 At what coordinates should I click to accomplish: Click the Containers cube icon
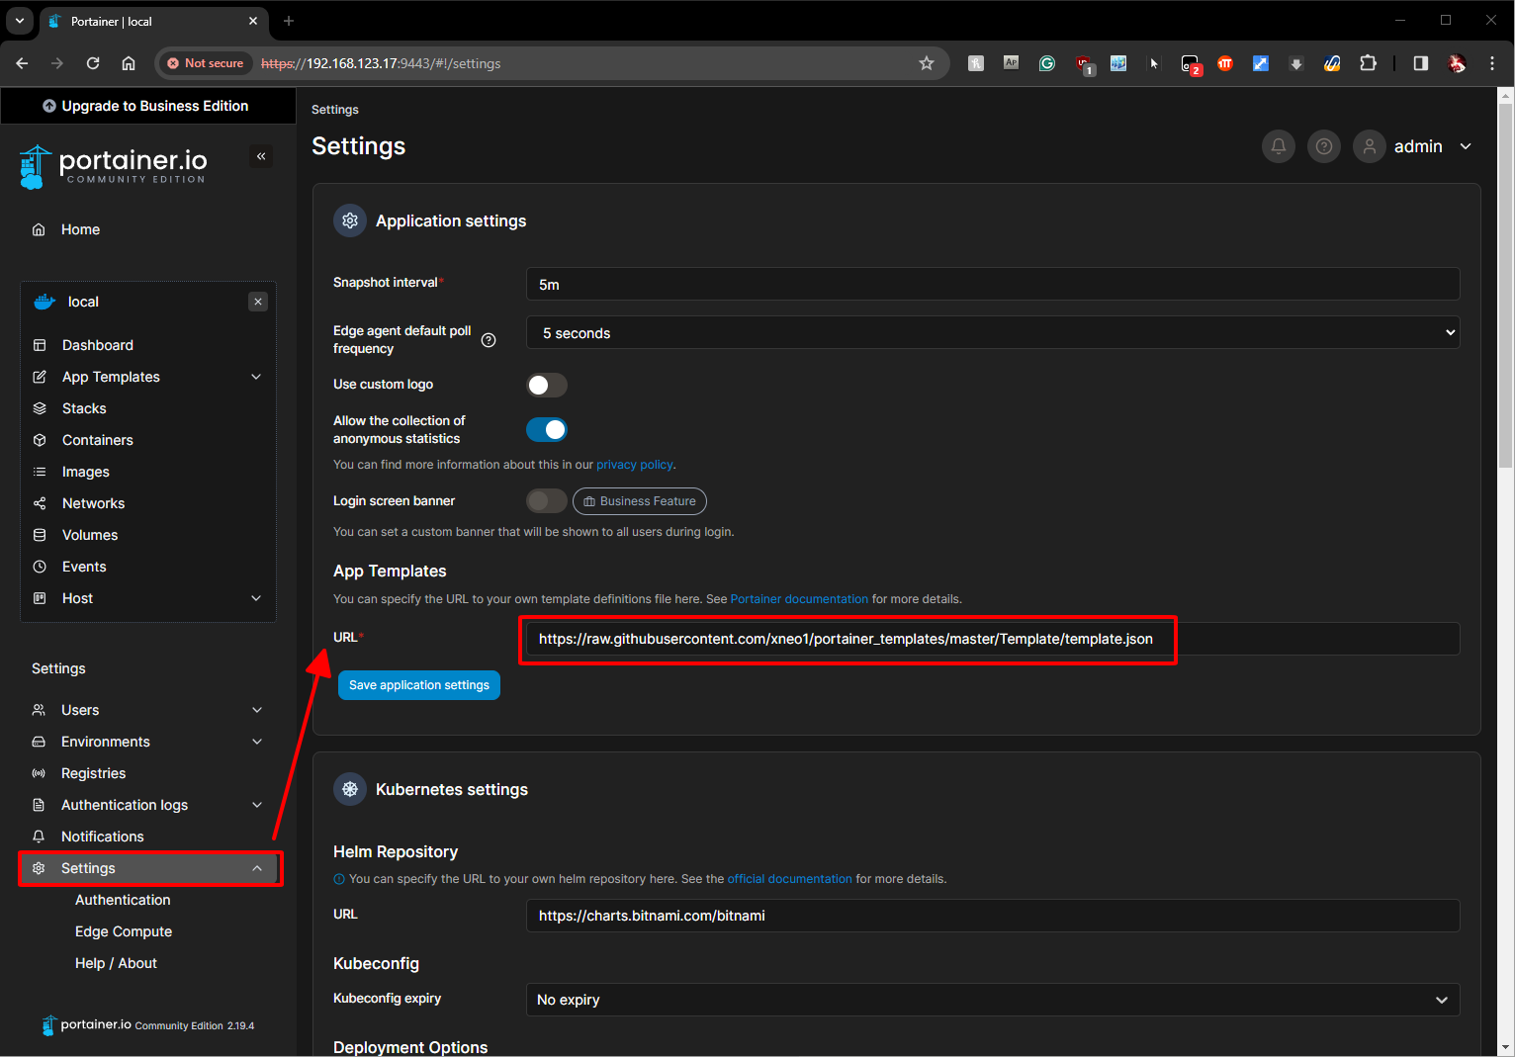pos(40,440)
